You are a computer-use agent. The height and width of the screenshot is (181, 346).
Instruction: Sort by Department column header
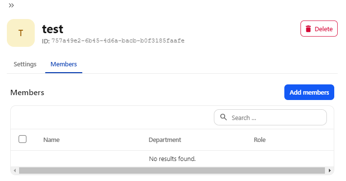[x=165, y=140]
